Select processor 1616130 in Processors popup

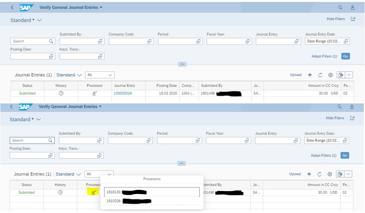152,192
